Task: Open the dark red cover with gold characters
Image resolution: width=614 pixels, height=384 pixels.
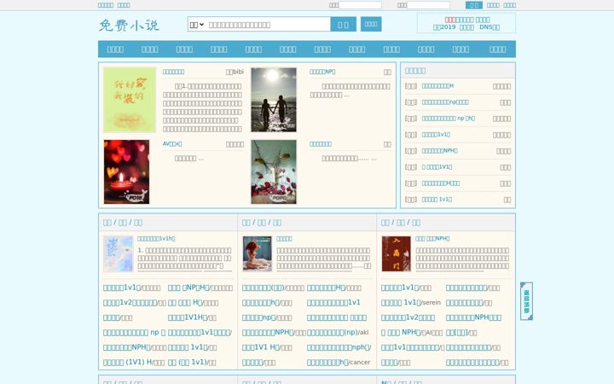Action: click(x=397, y=254)
